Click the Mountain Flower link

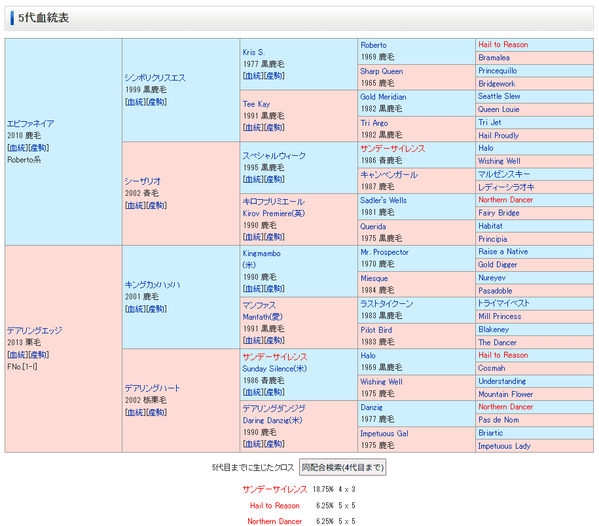coord(506,394)
